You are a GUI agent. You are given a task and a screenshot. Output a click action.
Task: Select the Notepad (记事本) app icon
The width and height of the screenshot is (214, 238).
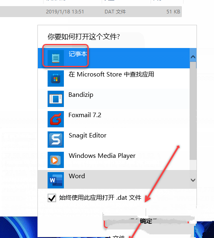pyautogui.click(x=56, y=58)
